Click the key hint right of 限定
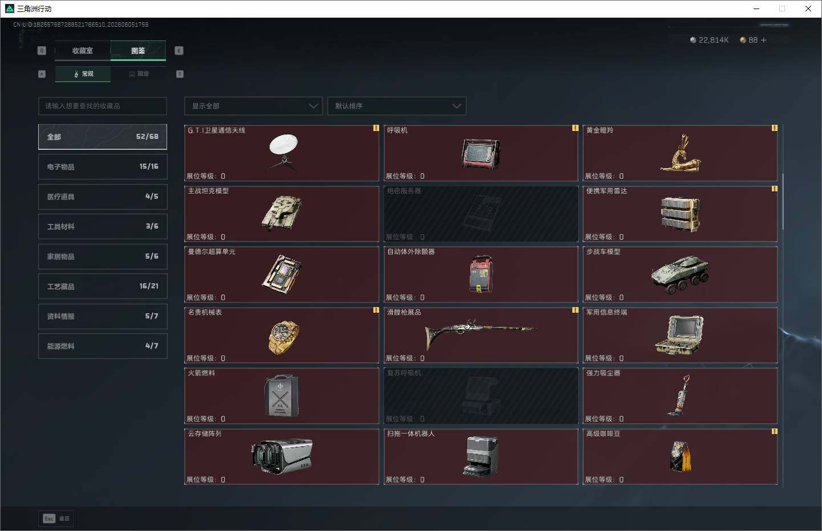Viewport: 822px width, 531px height. point(180,74)
